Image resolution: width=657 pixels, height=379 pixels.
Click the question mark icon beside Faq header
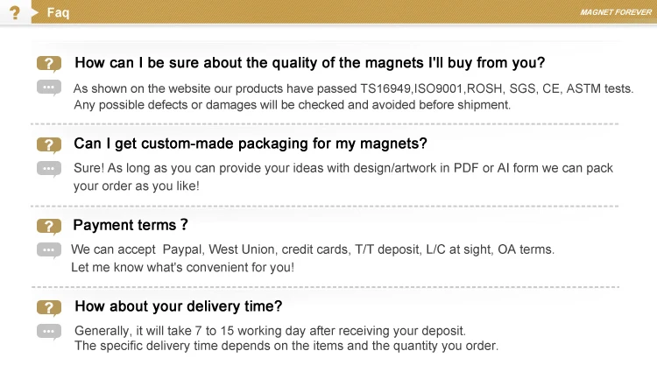tap(14, 12)
